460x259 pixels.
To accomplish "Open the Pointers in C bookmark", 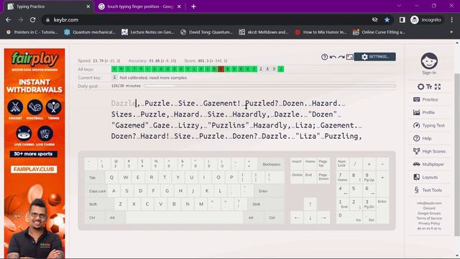I will (x=32, y=32).
